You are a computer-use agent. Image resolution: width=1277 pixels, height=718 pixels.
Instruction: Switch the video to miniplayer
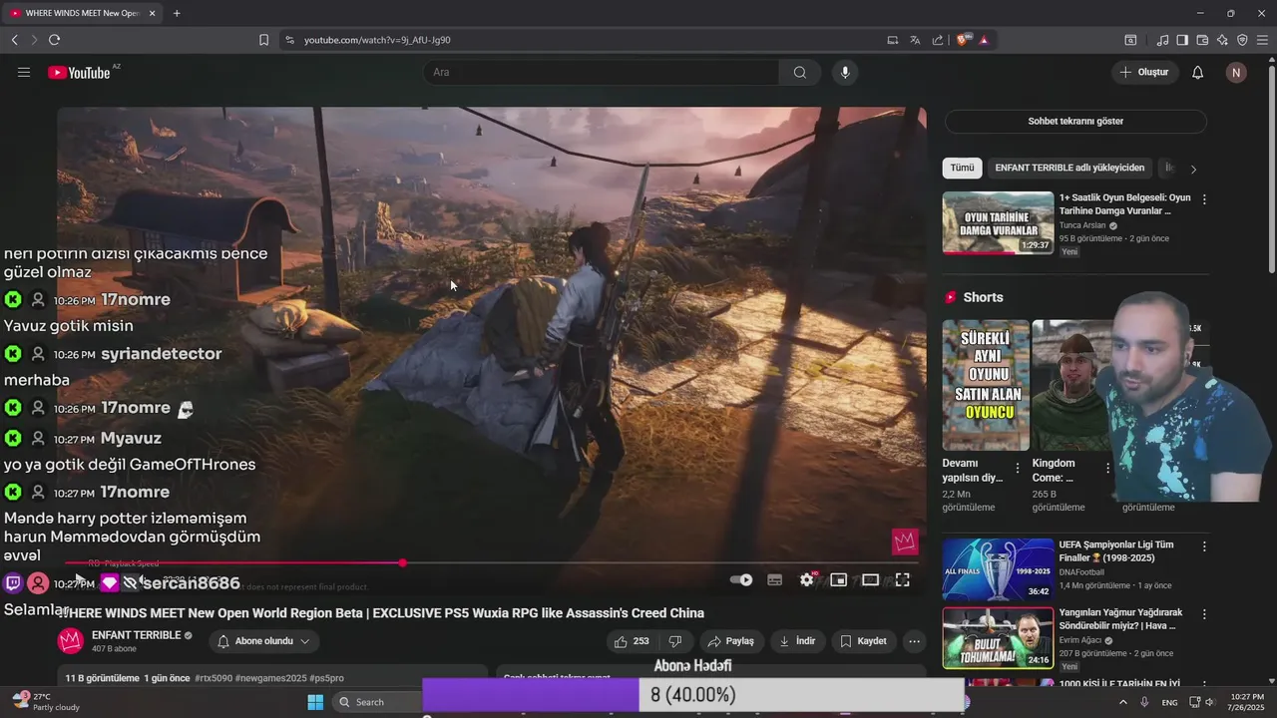(839, 580)
